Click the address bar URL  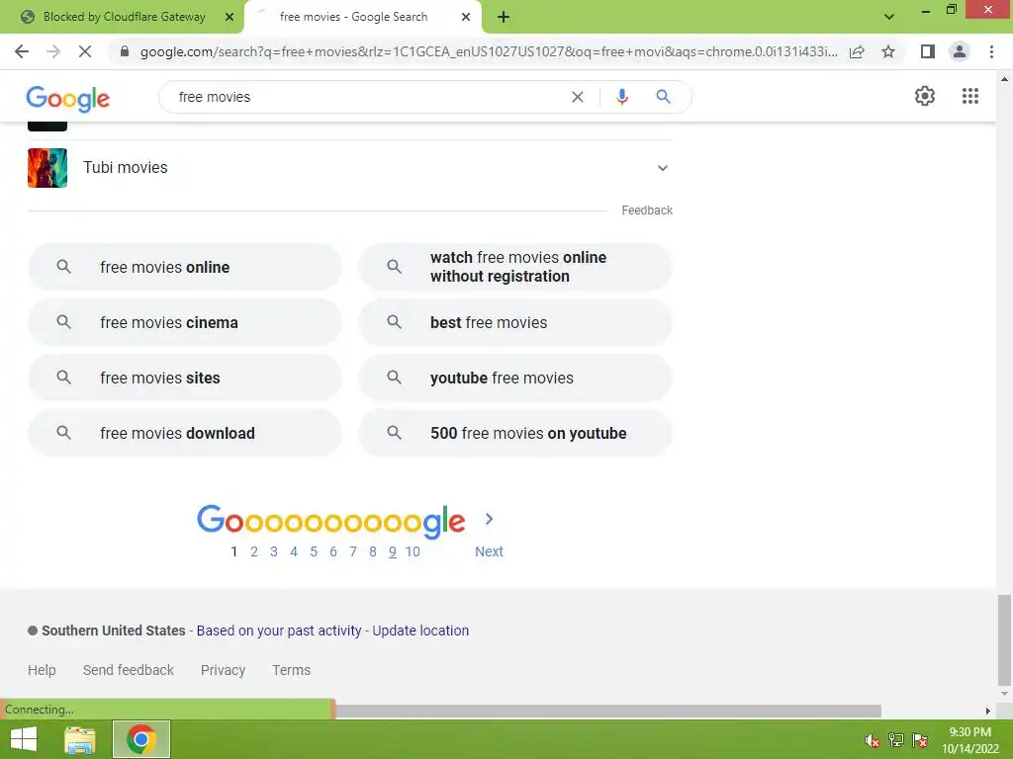[x=489, y=51]
